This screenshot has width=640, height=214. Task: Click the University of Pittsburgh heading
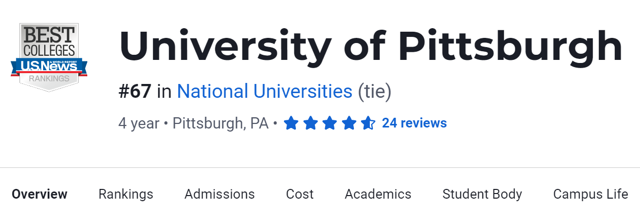pyautogui.click(x=370, y=47)
